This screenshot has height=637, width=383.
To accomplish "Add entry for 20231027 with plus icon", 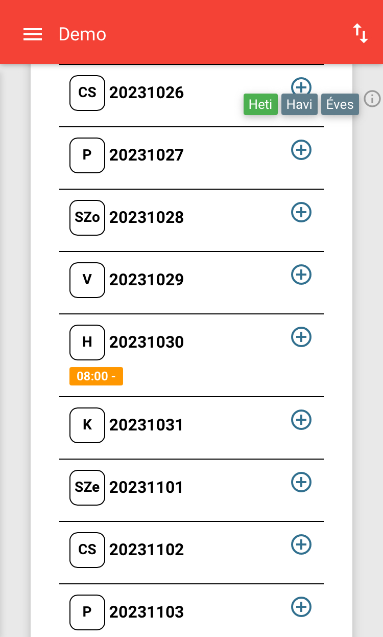I will (x=301, y=150).
